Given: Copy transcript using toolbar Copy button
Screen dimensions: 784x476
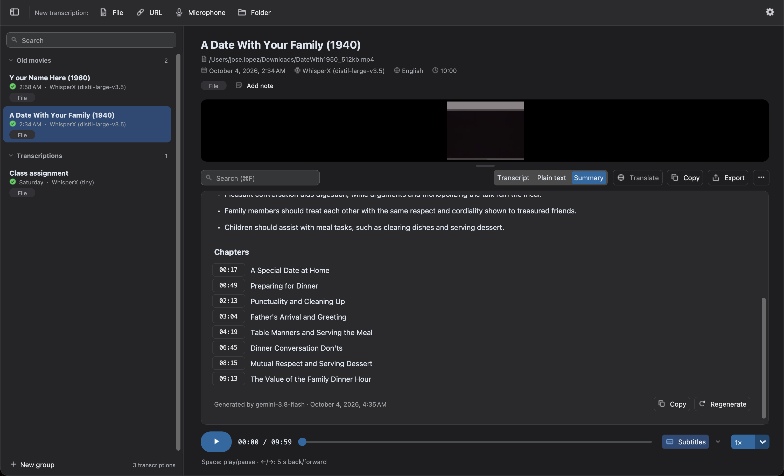Looking at the screenshot, I should tap(685, 178).
